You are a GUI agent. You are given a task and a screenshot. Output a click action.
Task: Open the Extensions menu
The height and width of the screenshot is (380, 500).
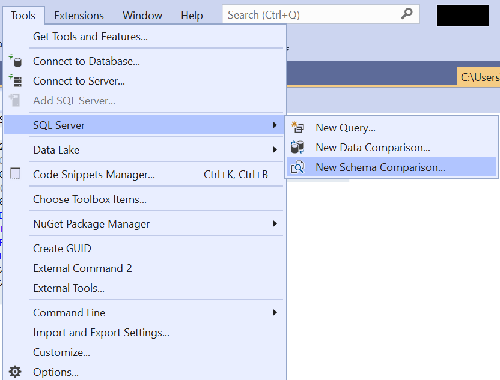point(78,15)
